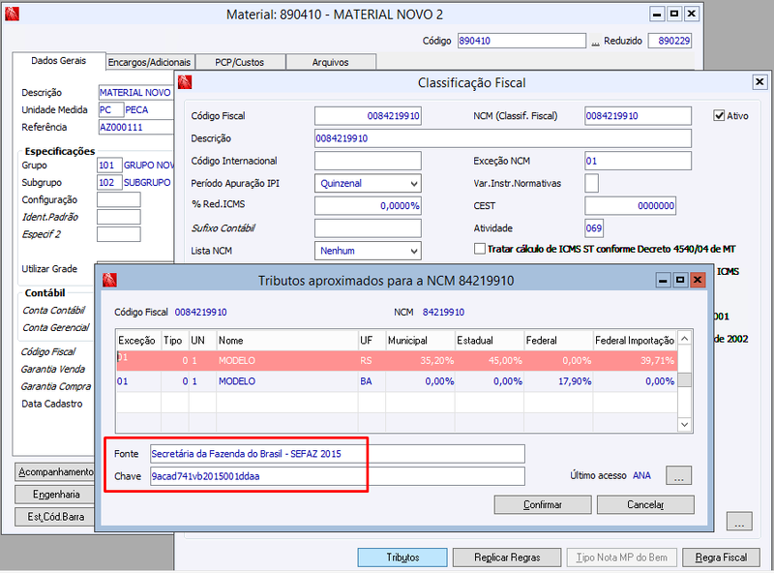This screenshot has height=573, width=774.
Task: Click the % Red.ICMS field
Action: click(x=368, y=205)
